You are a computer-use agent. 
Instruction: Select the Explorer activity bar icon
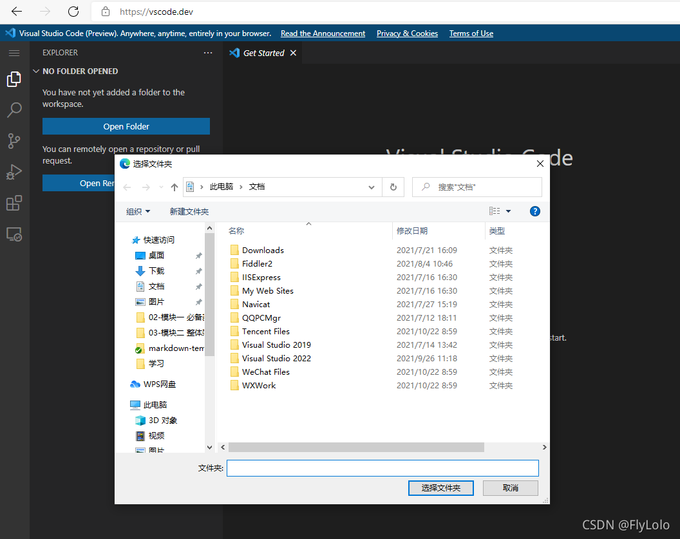coord(14,79)
